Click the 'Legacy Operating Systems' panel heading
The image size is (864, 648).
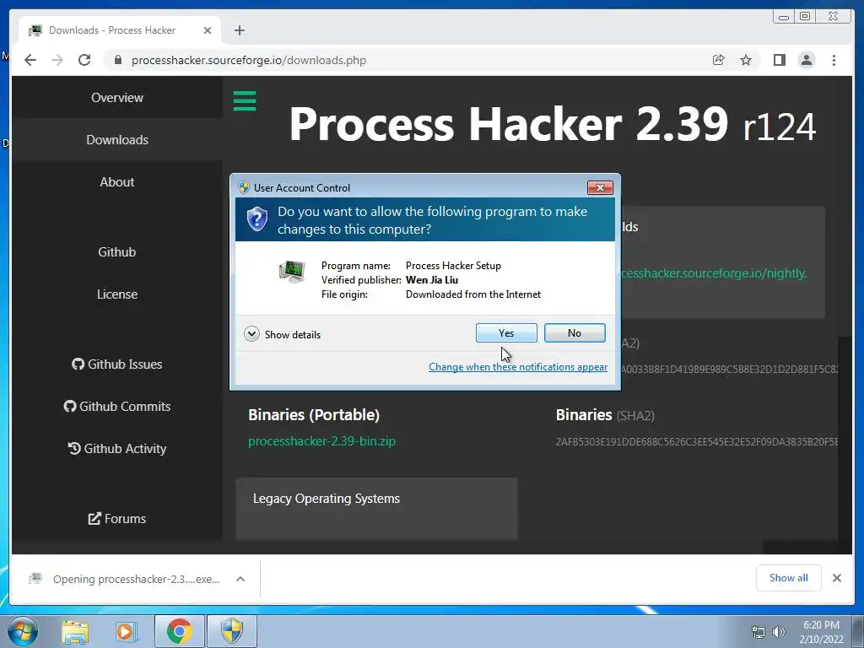click(x=327, y=499)
